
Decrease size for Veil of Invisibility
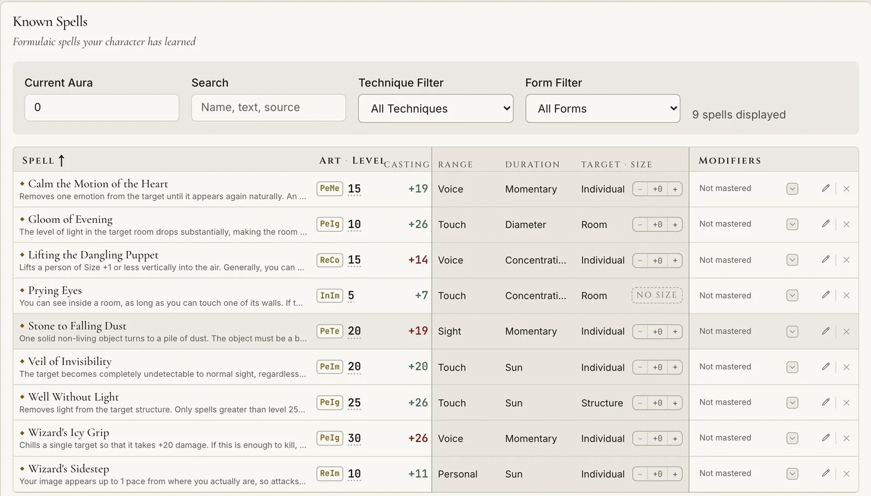pyautogui.click(x=640, y=367)
